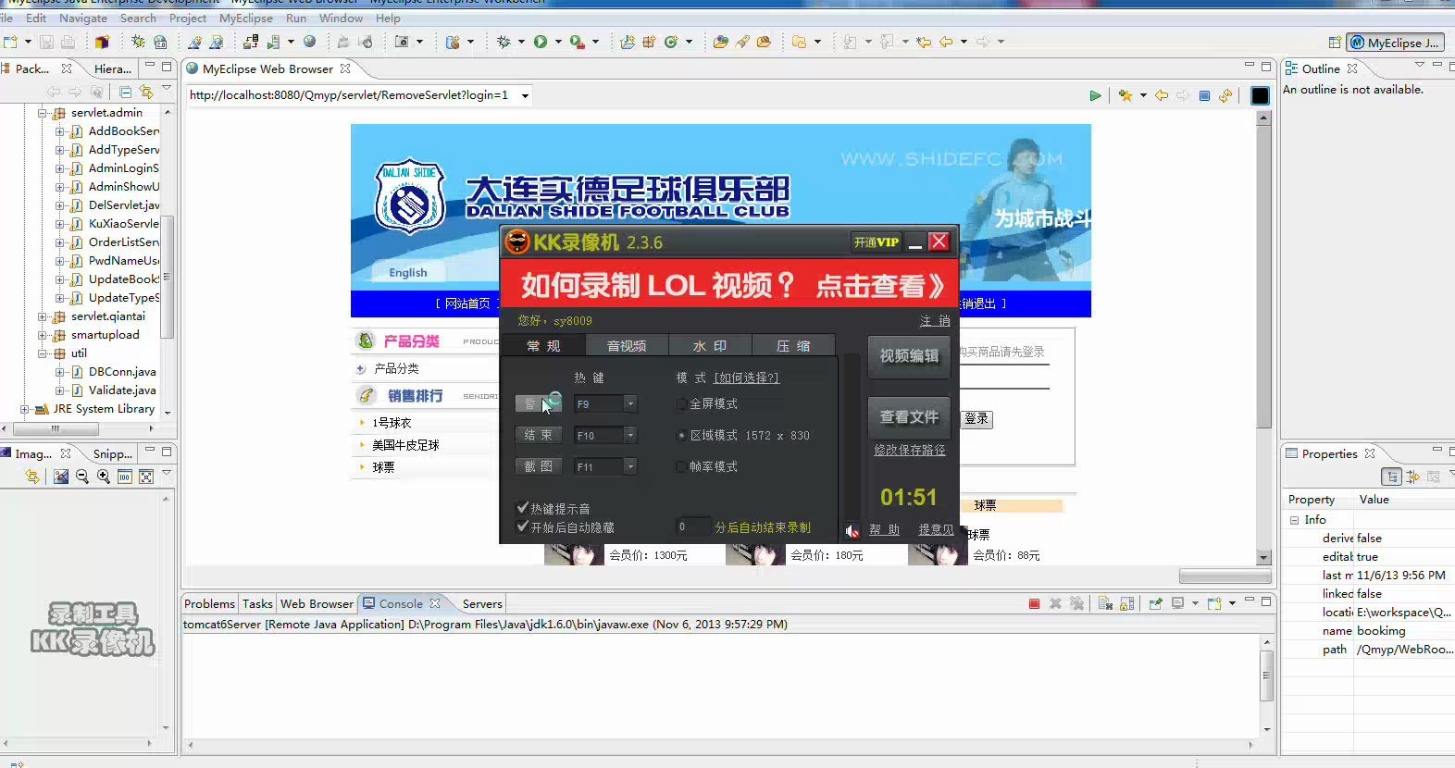This screenshot has height=768, width=1455.
Task: Open 修改保存路径 link
Action: (x=910, y=450)
